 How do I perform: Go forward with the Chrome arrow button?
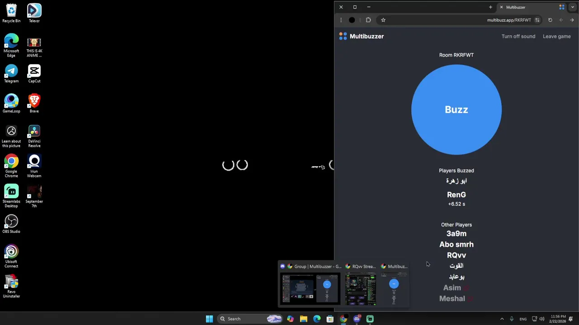pos(572,20)
